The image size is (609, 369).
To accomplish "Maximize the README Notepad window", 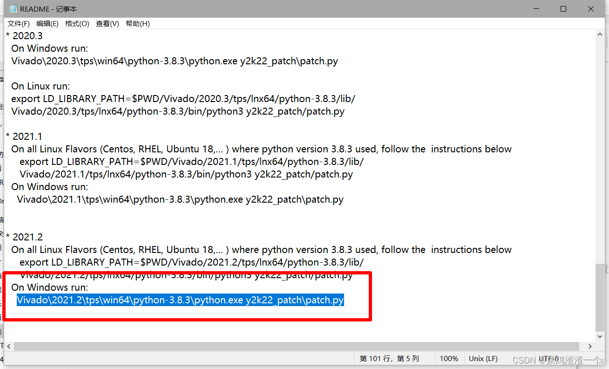I will pos(563,9).
